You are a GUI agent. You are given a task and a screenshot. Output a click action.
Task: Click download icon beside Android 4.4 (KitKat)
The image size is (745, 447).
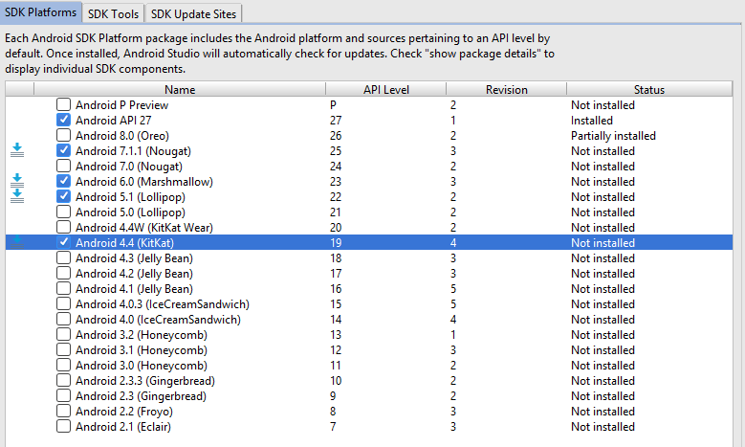(x=17, y=242)
